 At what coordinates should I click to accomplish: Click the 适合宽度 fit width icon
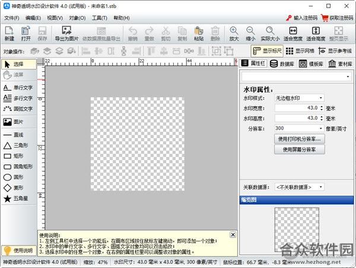(x=293, y=34)
